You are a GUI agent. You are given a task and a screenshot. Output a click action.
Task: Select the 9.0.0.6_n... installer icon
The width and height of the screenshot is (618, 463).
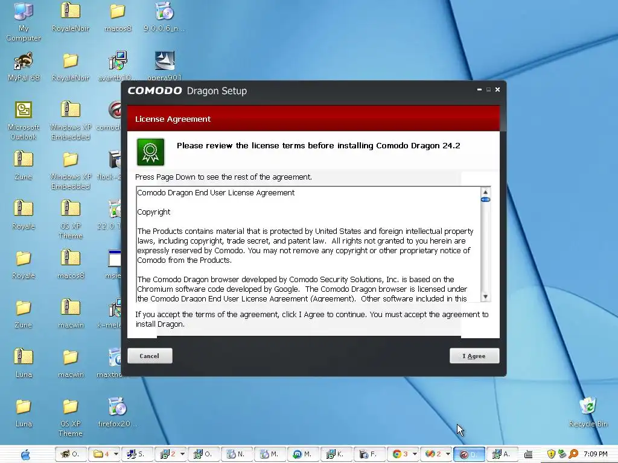tap(164, 16)
